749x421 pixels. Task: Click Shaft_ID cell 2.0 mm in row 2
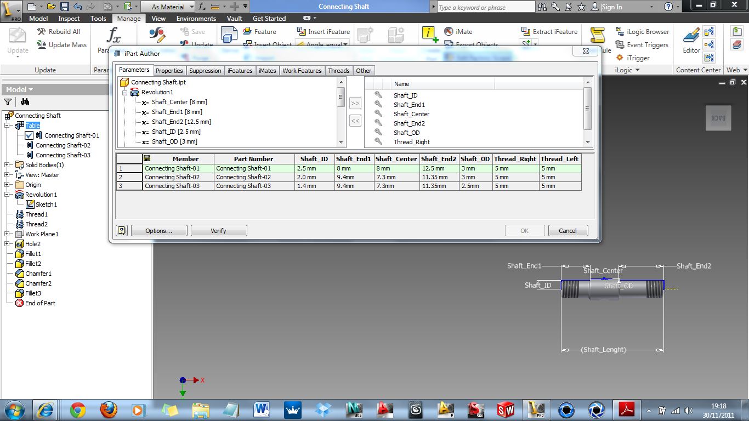click(x=315, y=177)
